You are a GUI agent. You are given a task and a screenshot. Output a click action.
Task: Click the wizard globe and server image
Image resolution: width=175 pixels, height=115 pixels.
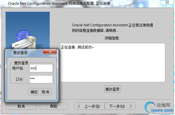click(28, 30)
